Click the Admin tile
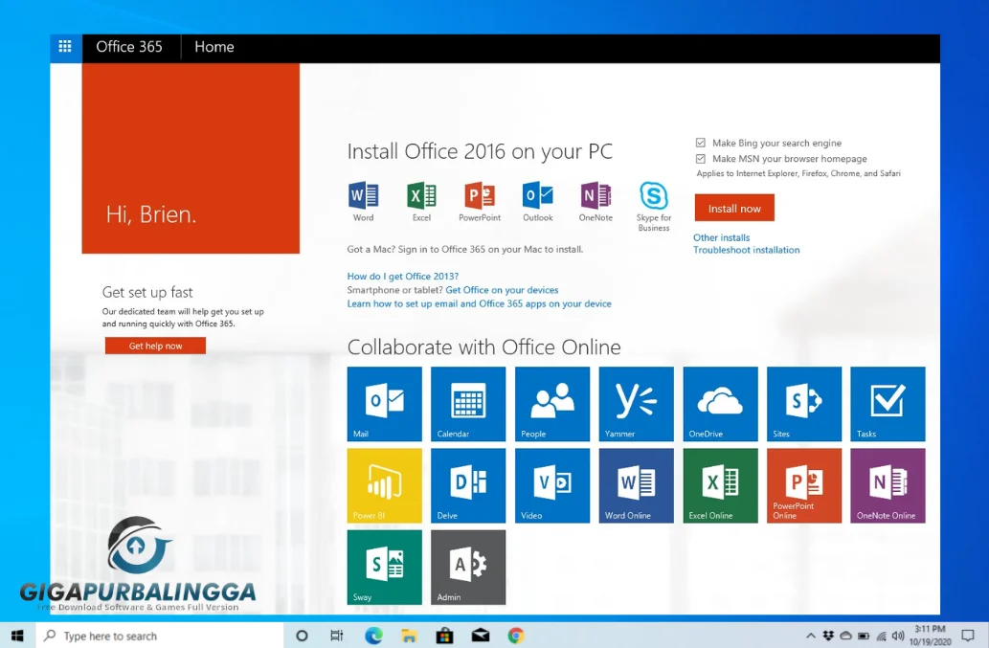 [468, 567]
